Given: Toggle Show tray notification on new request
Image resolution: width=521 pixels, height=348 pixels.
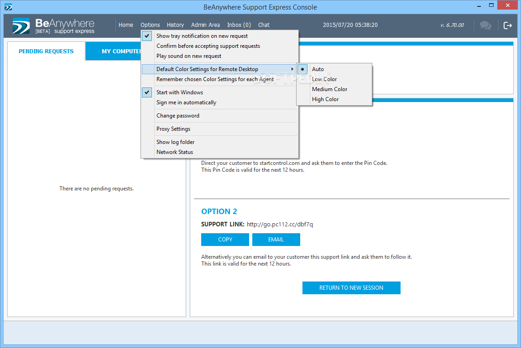Looking at the screenshot, I should tap(220, 36).
